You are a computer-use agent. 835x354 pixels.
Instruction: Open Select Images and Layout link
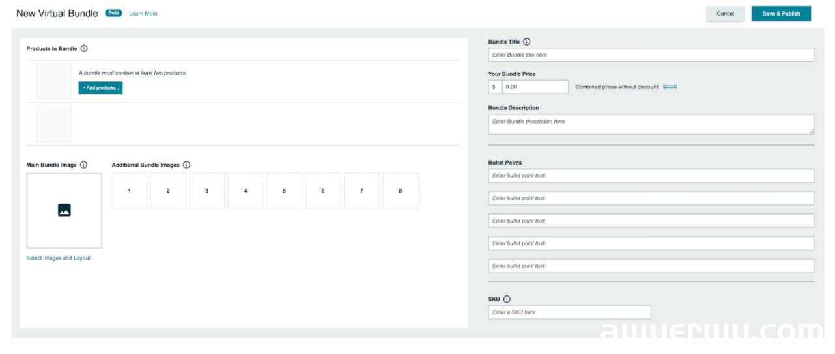click(59, 258)
